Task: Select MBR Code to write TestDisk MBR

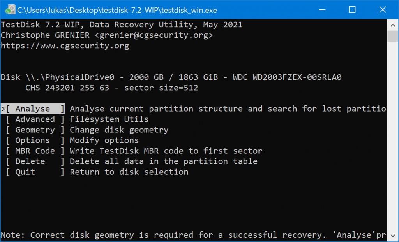Action: [x=34, y=151]
